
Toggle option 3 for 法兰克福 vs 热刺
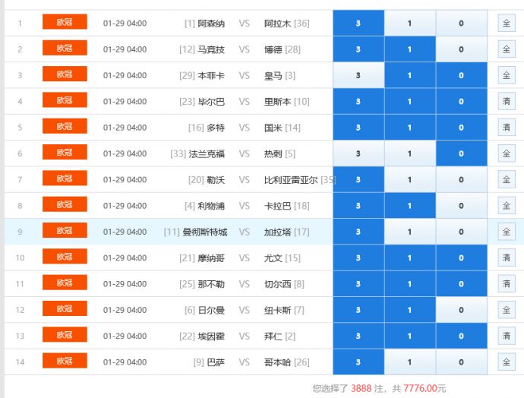click(358, 153)
